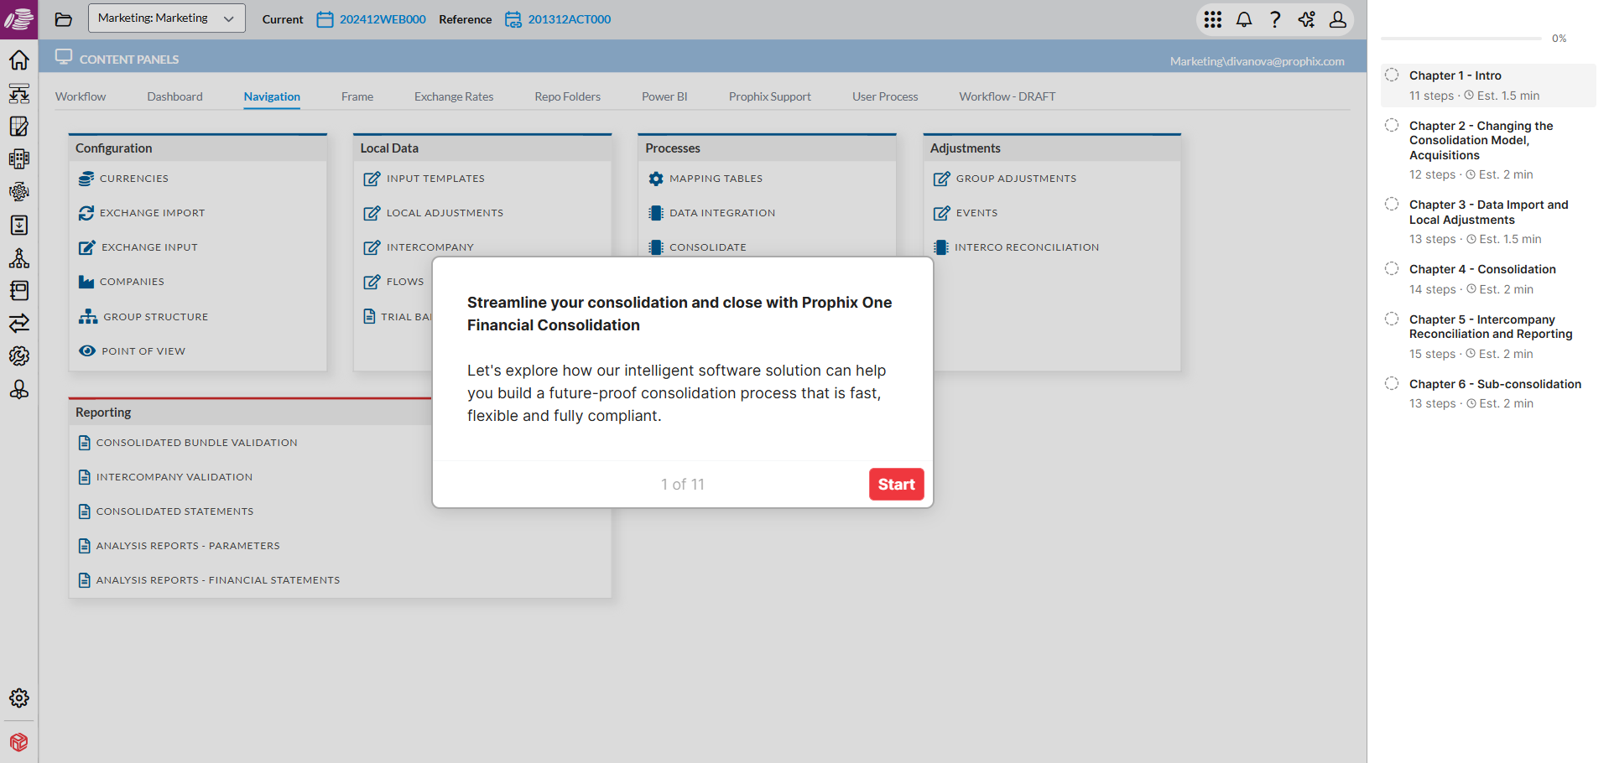1609x763 pixels.
Task: Switch to the Exchange Rates tab
Action: (454, 96)
